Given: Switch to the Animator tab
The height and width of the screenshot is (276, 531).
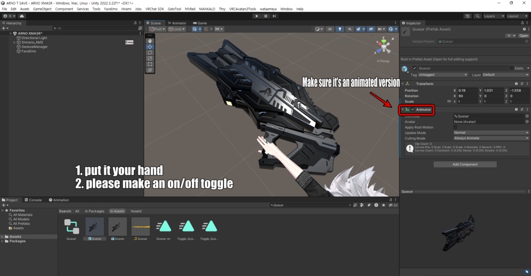Looking at the screenshot, I should coord(177,23).
